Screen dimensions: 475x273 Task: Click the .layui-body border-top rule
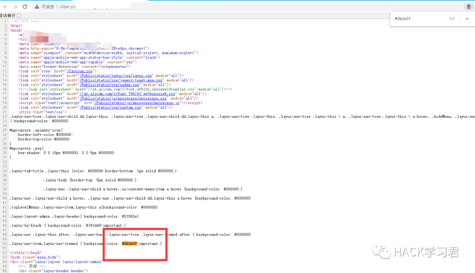point(90,180)
